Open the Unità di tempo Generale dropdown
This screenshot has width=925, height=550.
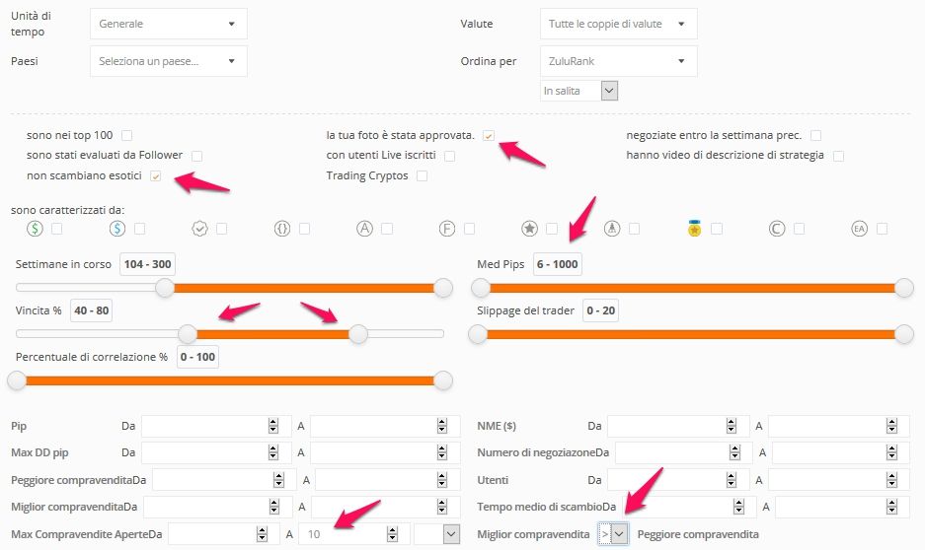click(169, 24)
